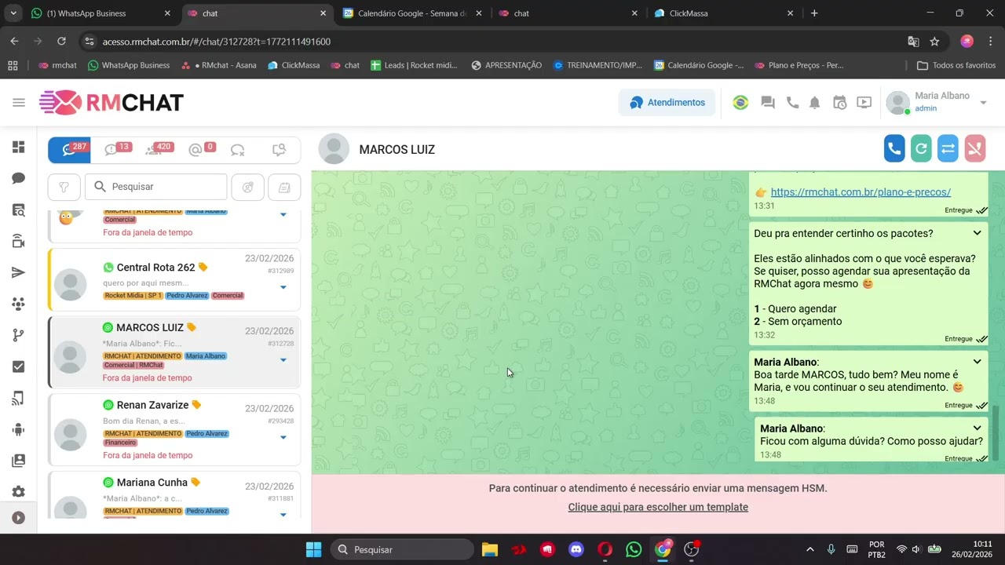Open the search-records sidebar icon
This screenshot has height=565, width=1005.
tap(18, 210)
